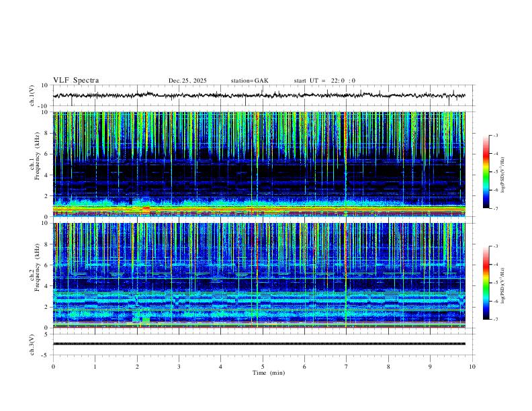Viewport: 532px width, 411px height.
Task: Click the "ch.1(V)" waveform axis label
Action: 32,95
